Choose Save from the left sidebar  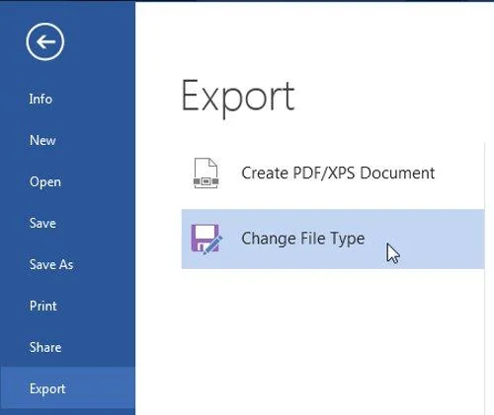pos(42,223)
